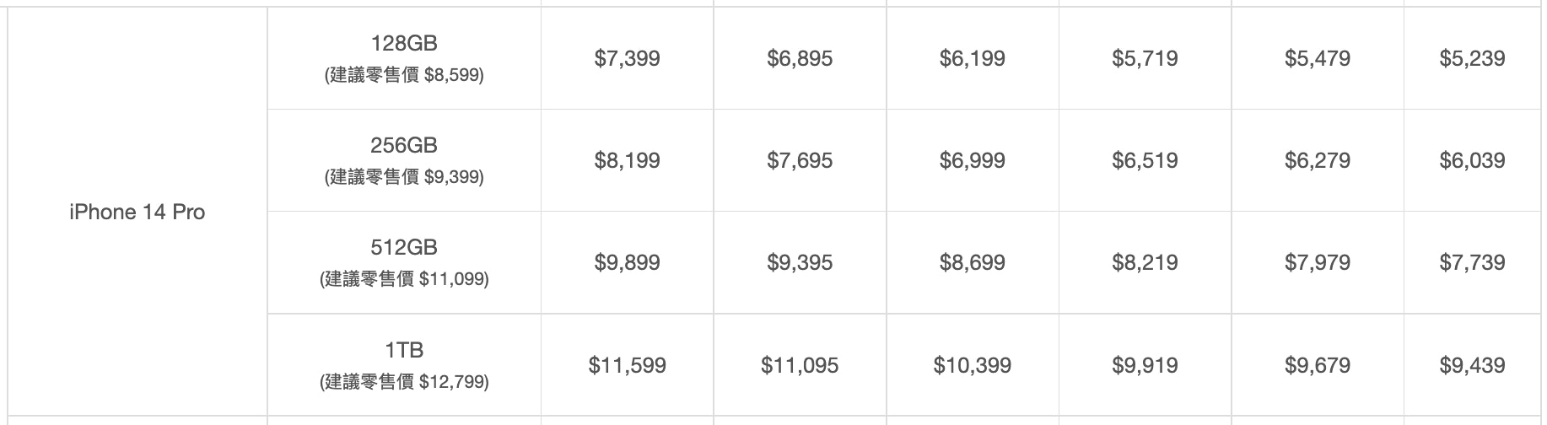Select the 128GB storage option cell

(x=404, y=58)
